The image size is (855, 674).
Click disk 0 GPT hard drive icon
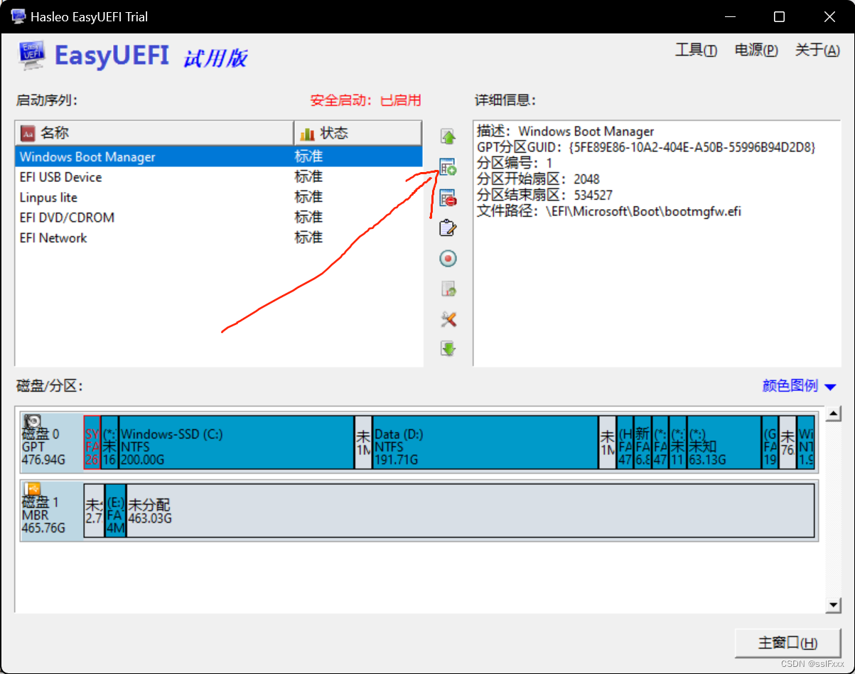[x=33, y=422]
